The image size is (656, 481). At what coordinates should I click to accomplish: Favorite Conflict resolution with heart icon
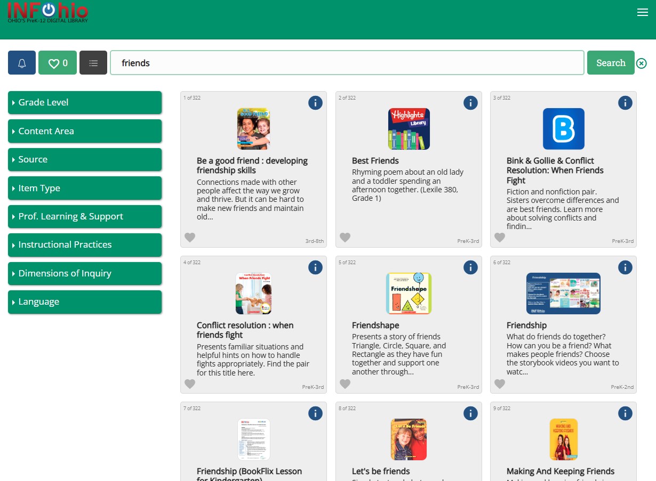(190, 384)
